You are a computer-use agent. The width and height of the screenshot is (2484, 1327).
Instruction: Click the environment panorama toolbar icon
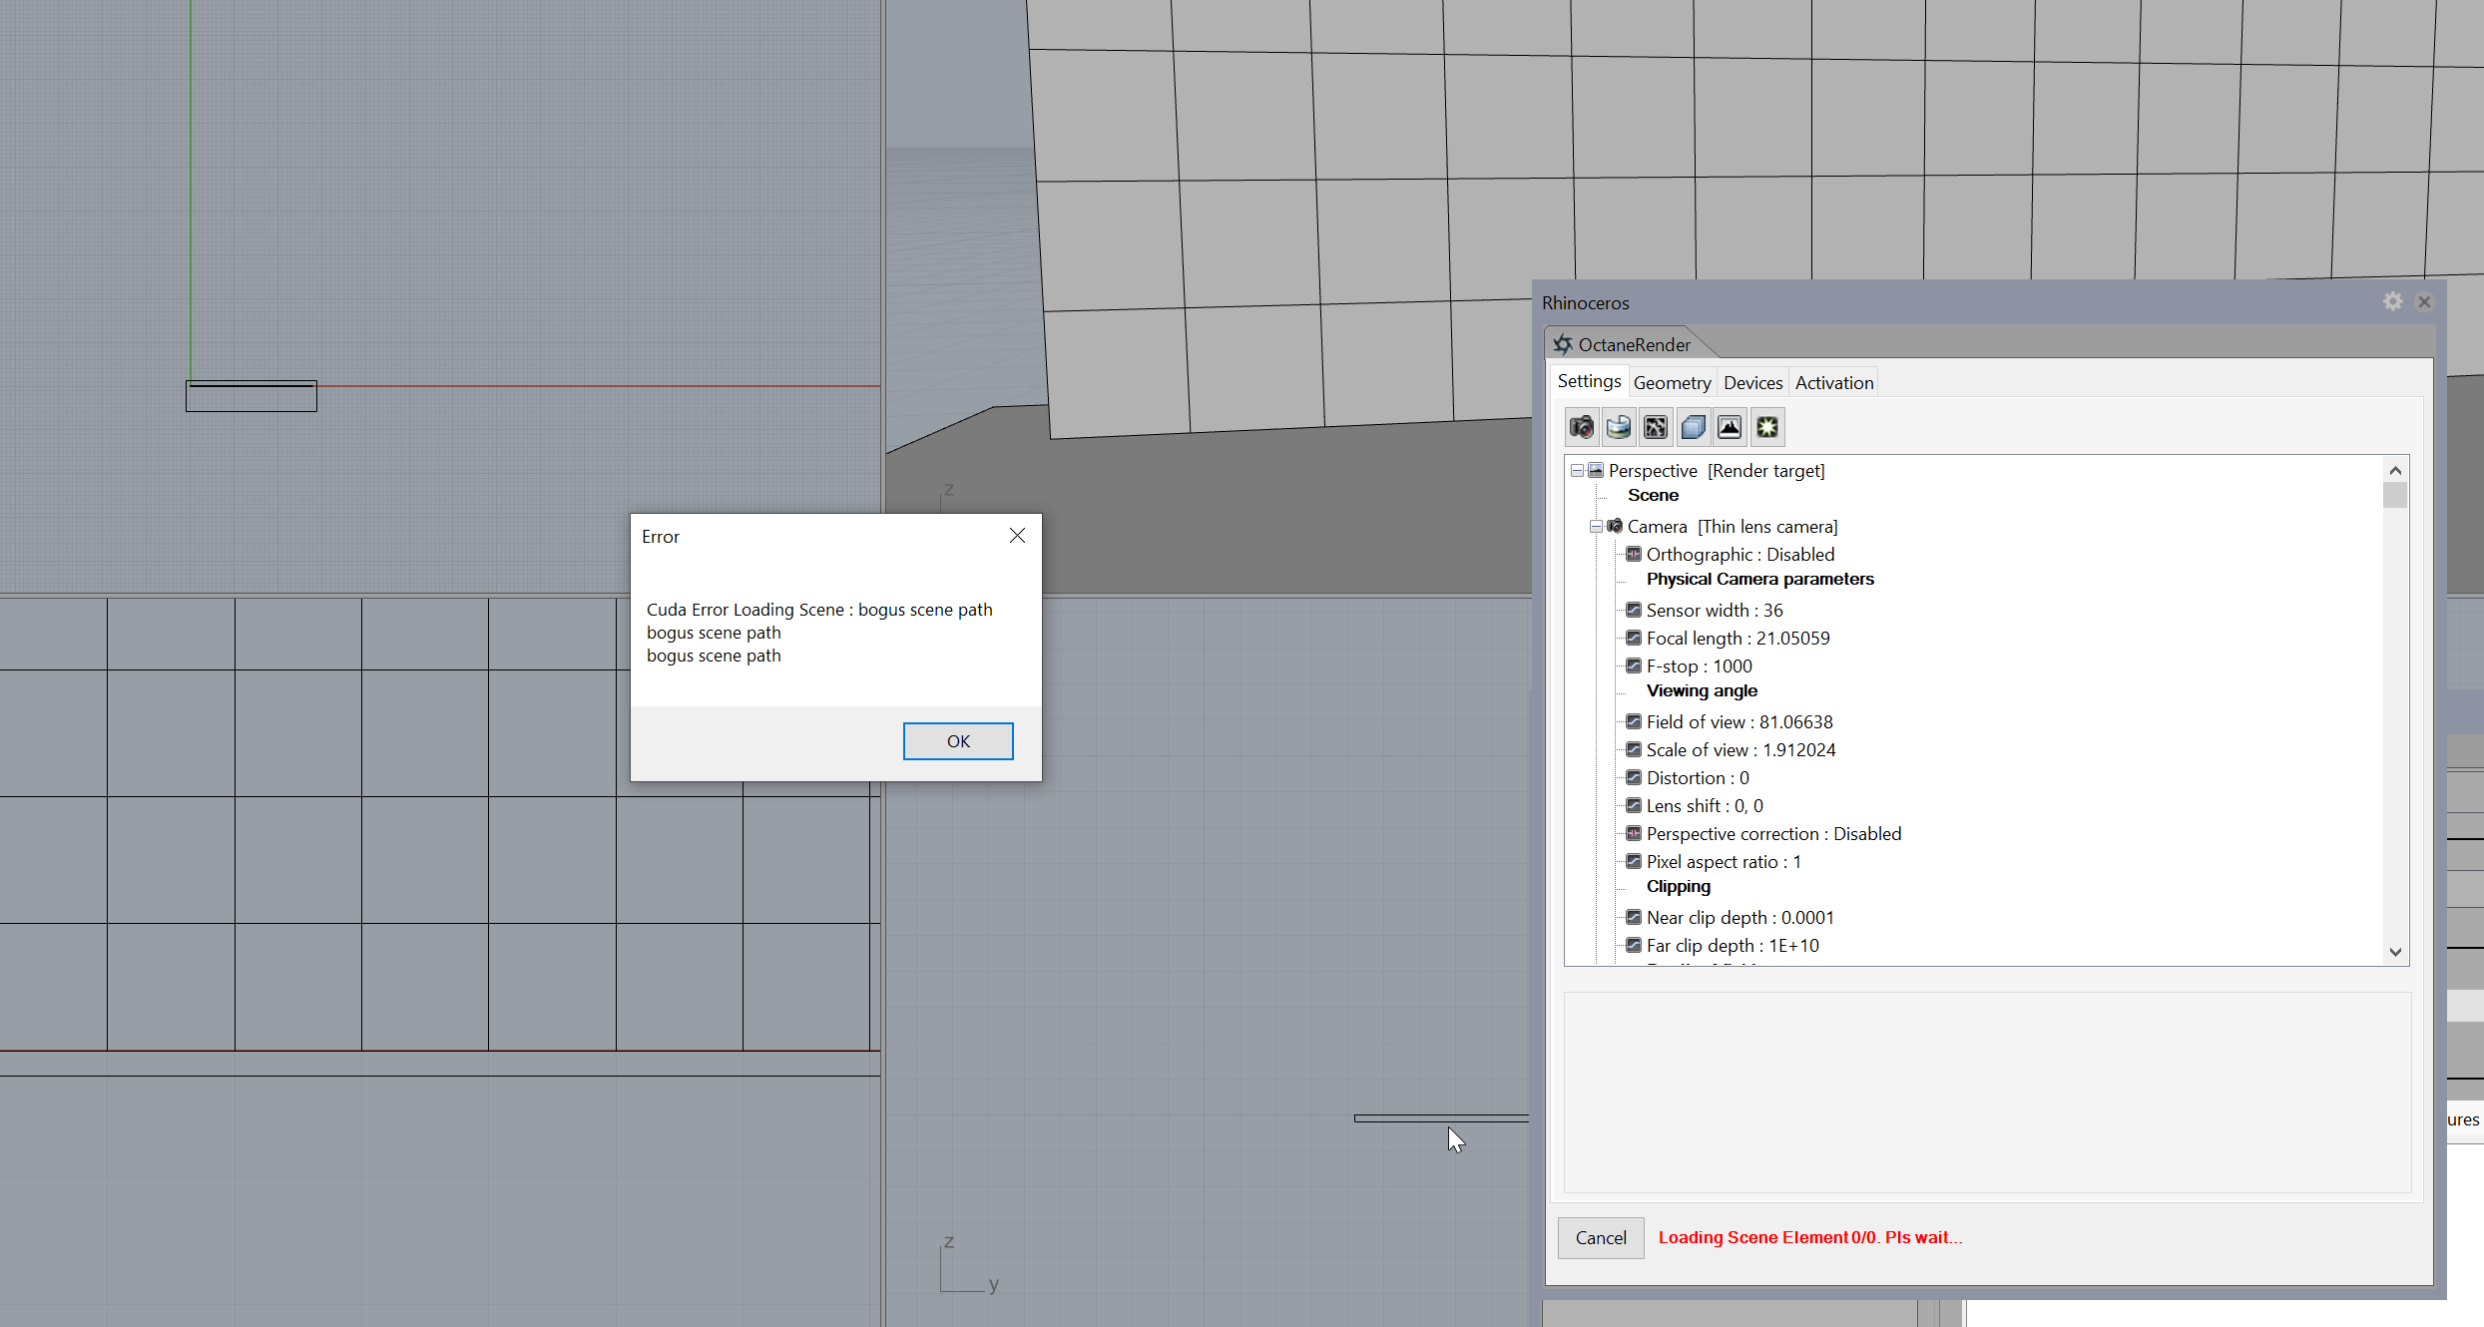click(1619, 428)
